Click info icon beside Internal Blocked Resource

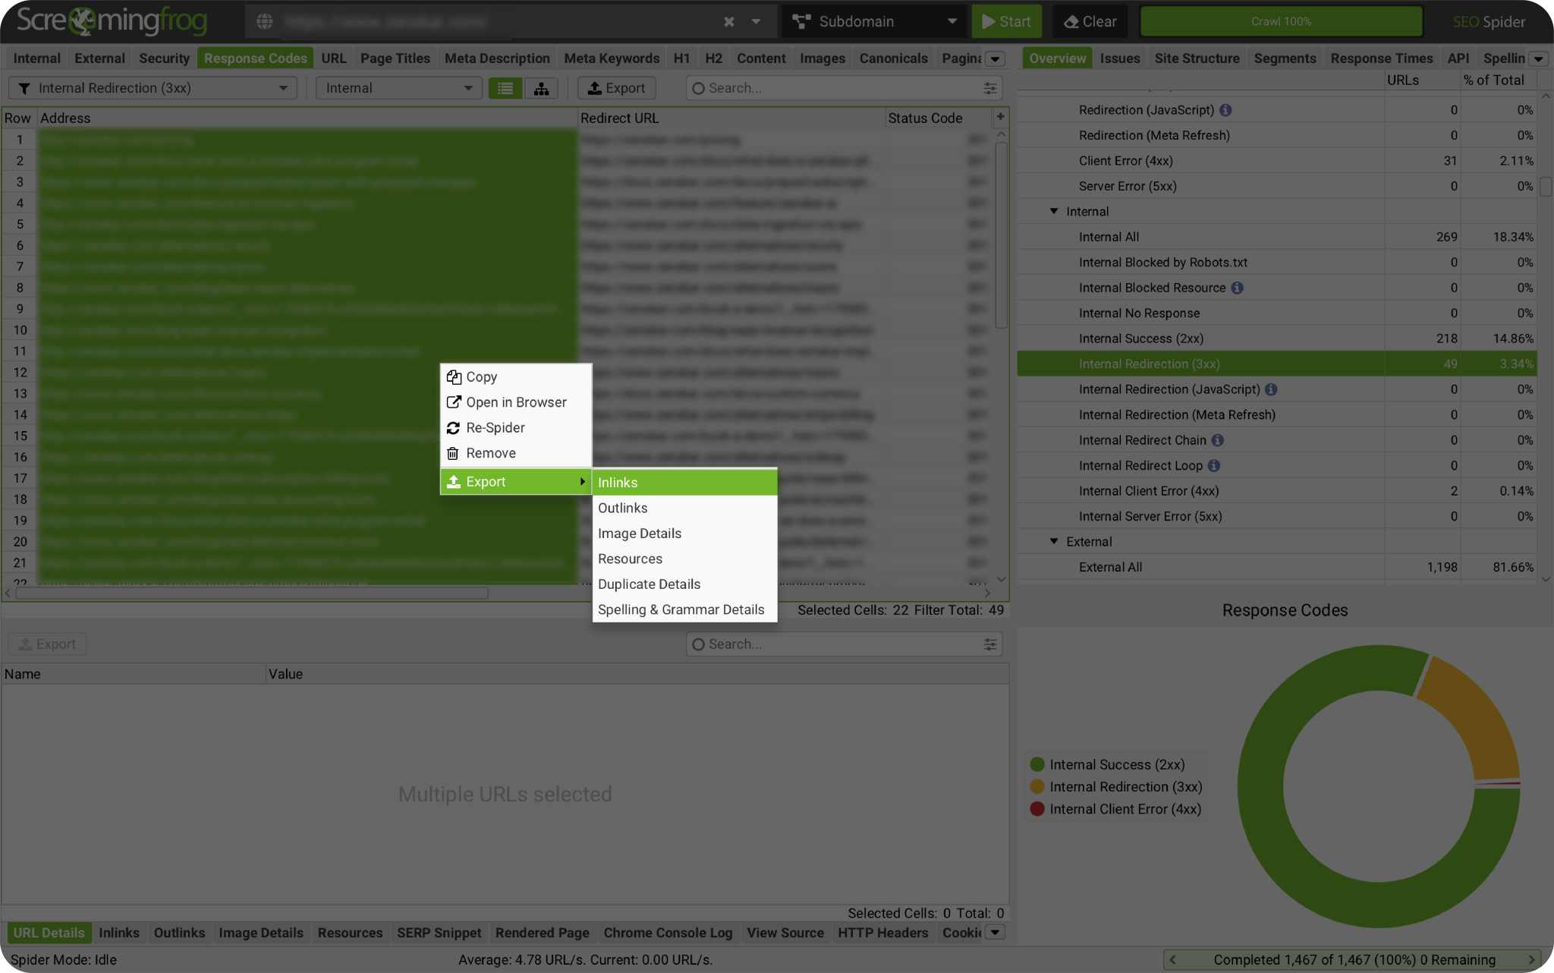click(1237, 288)
